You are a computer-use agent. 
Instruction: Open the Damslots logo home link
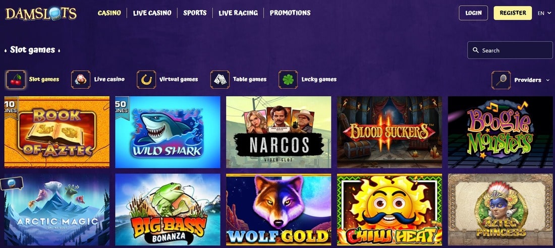point(41,14)
